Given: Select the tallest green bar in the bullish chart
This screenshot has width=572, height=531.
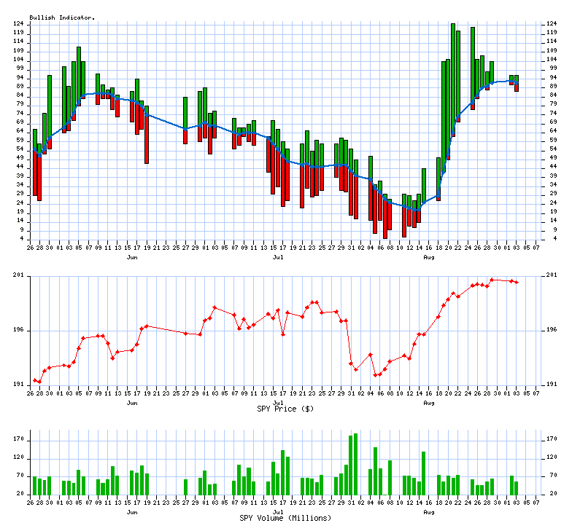Looking at the screenshot, I should click(x=453, y=73).
